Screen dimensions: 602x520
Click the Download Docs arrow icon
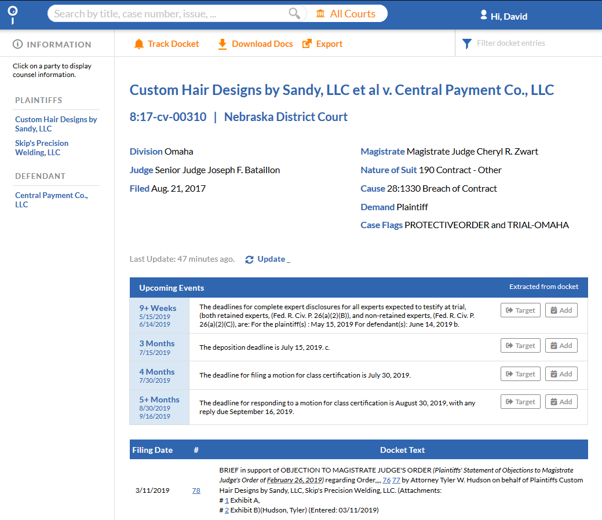(222, 44)
